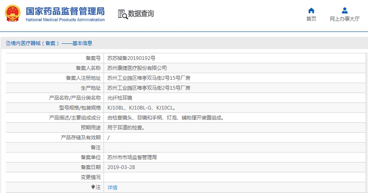368x193 pixels.
Task: Click the 产品描述/主要组成成分 label
Action: tap(75, 117)
